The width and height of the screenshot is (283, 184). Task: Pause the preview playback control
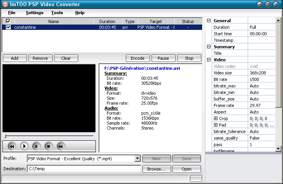(x=36, y=146)
